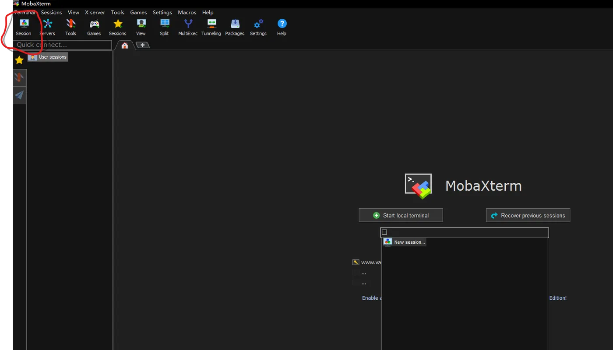This screenshot has width=613, height=350.
Task: Select the star sessions sidebar tab
Action: [x=19, y=60]
